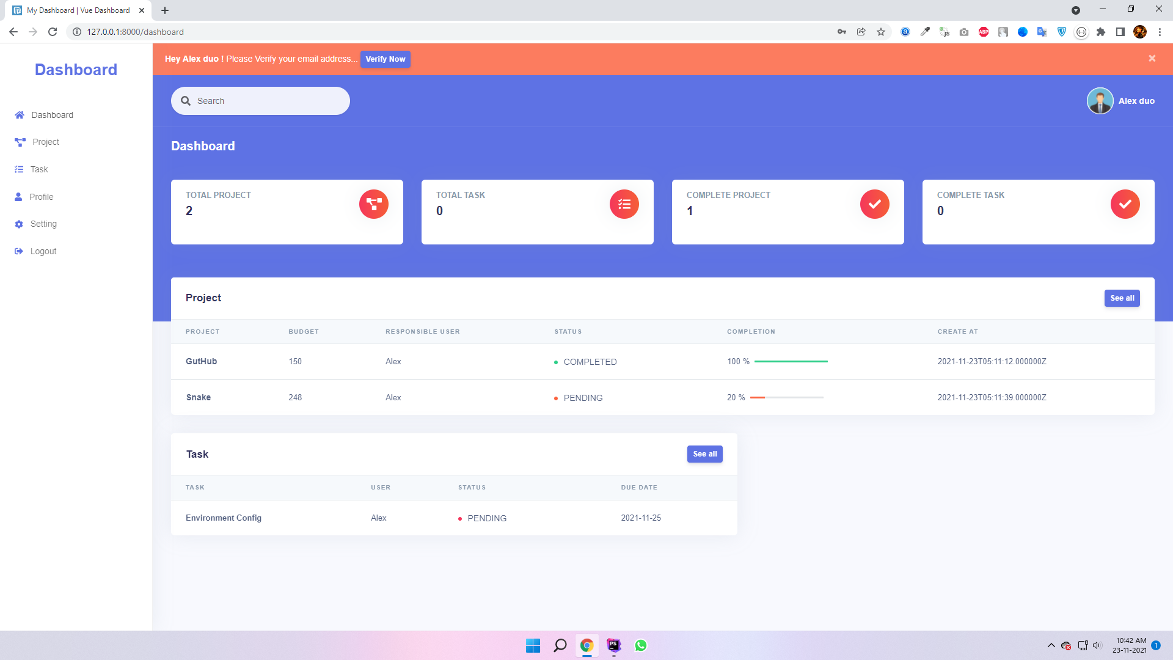Bookmark this page with star icon
Image resolution: width=1173 pixels, height=660 pixels.
click(881, 32)
